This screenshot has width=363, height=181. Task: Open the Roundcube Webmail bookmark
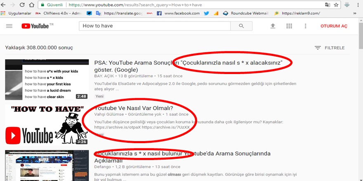pos(245,14)
